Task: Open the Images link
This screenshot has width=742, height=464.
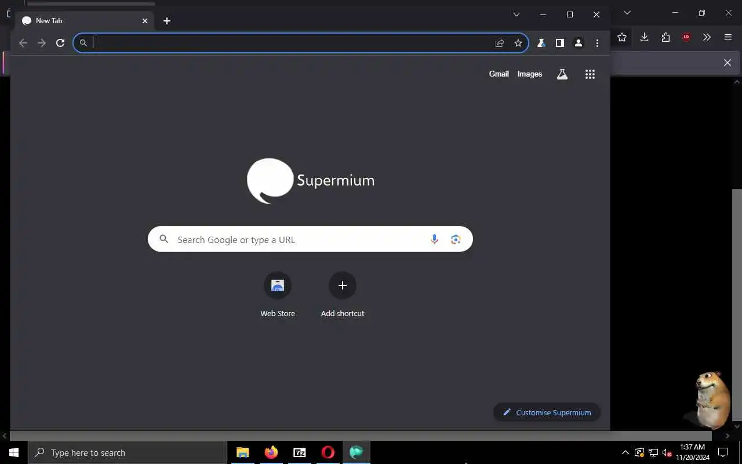Action: (530, 74)
